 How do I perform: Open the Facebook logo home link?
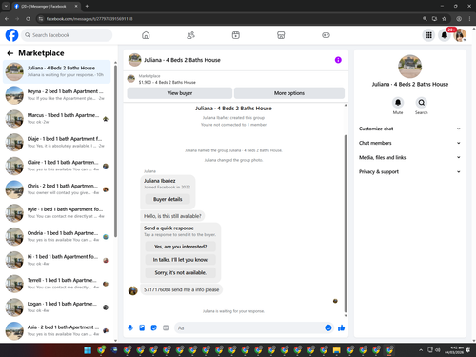[x=11, y=35]
